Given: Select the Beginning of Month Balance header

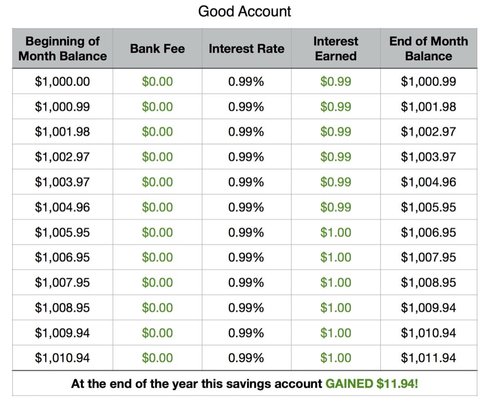Looking at the screenshot, I should pyautogui.click(x=62, y=48).
